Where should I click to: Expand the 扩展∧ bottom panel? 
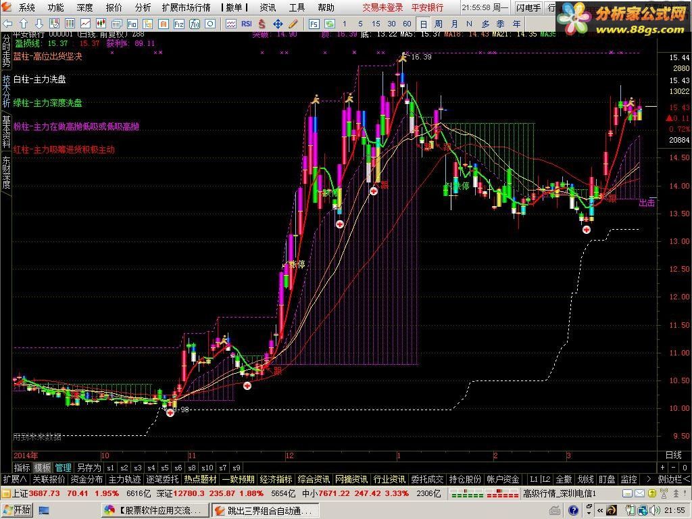click(x=15, y=479)
